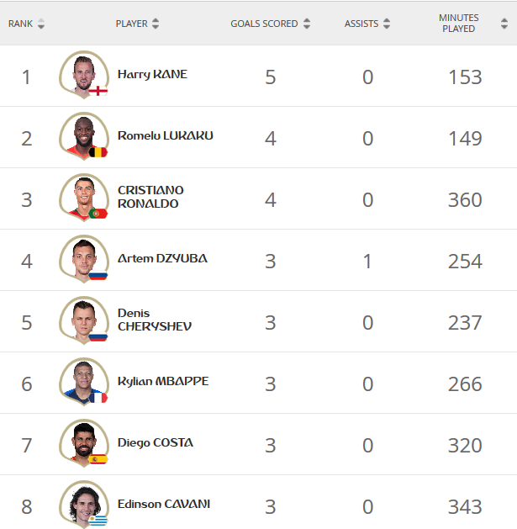517x529 pixels.
Task: Click Romelu Lukaku's portrait photo
Action: tap(84, 136)
